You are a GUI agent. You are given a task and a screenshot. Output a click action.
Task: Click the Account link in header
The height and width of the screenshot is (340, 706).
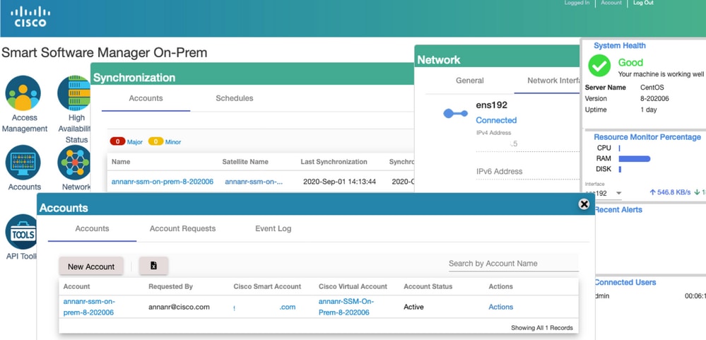pyautogui.click(x=611, y=3)
